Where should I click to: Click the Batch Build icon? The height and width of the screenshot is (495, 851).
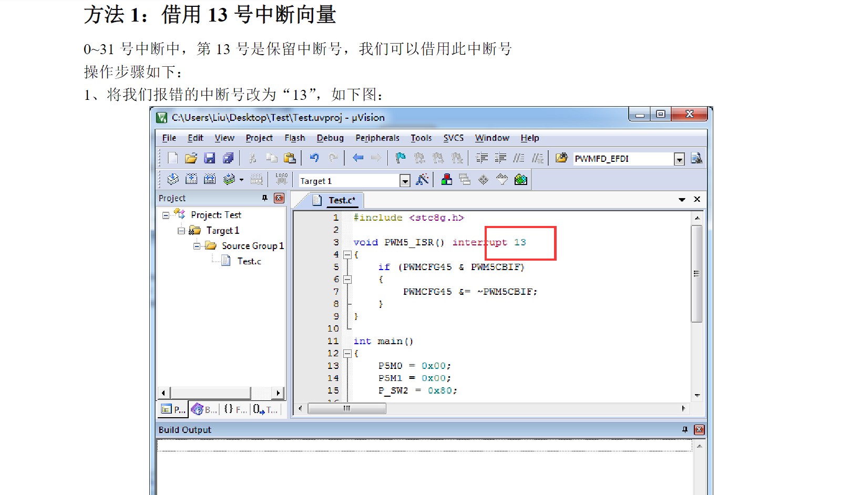229,180
